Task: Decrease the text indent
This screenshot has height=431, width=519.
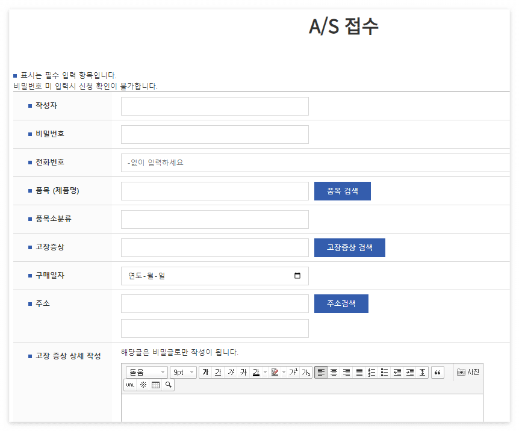Action: click(x=397, y=373)
